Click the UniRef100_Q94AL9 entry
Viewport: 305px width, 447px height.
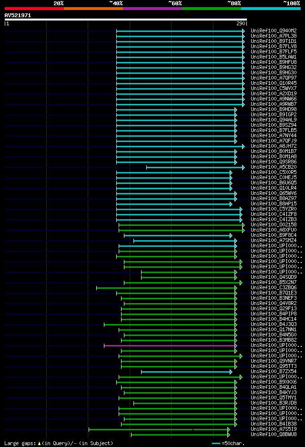pos(274,120)
